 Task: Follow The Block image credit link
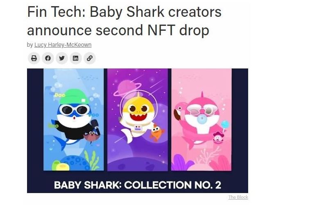point(238,197)
